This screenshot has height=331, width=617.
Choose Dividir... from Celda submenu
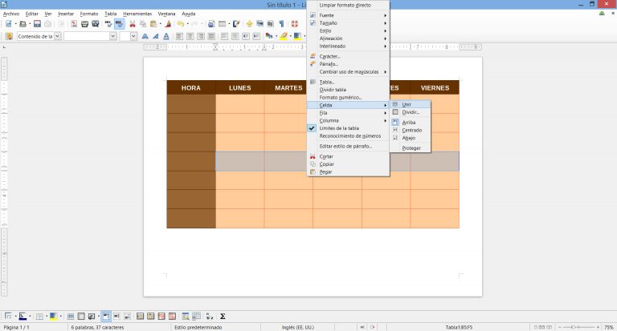click(410, 112)
